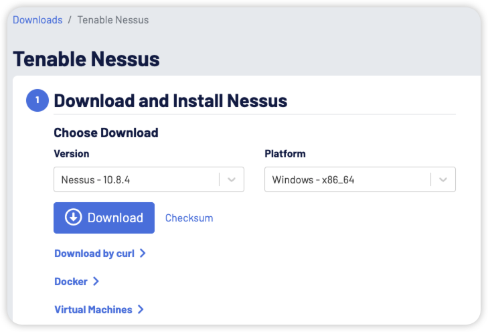Expand the Virtual Machines section
488x332 pixels.
93,310
